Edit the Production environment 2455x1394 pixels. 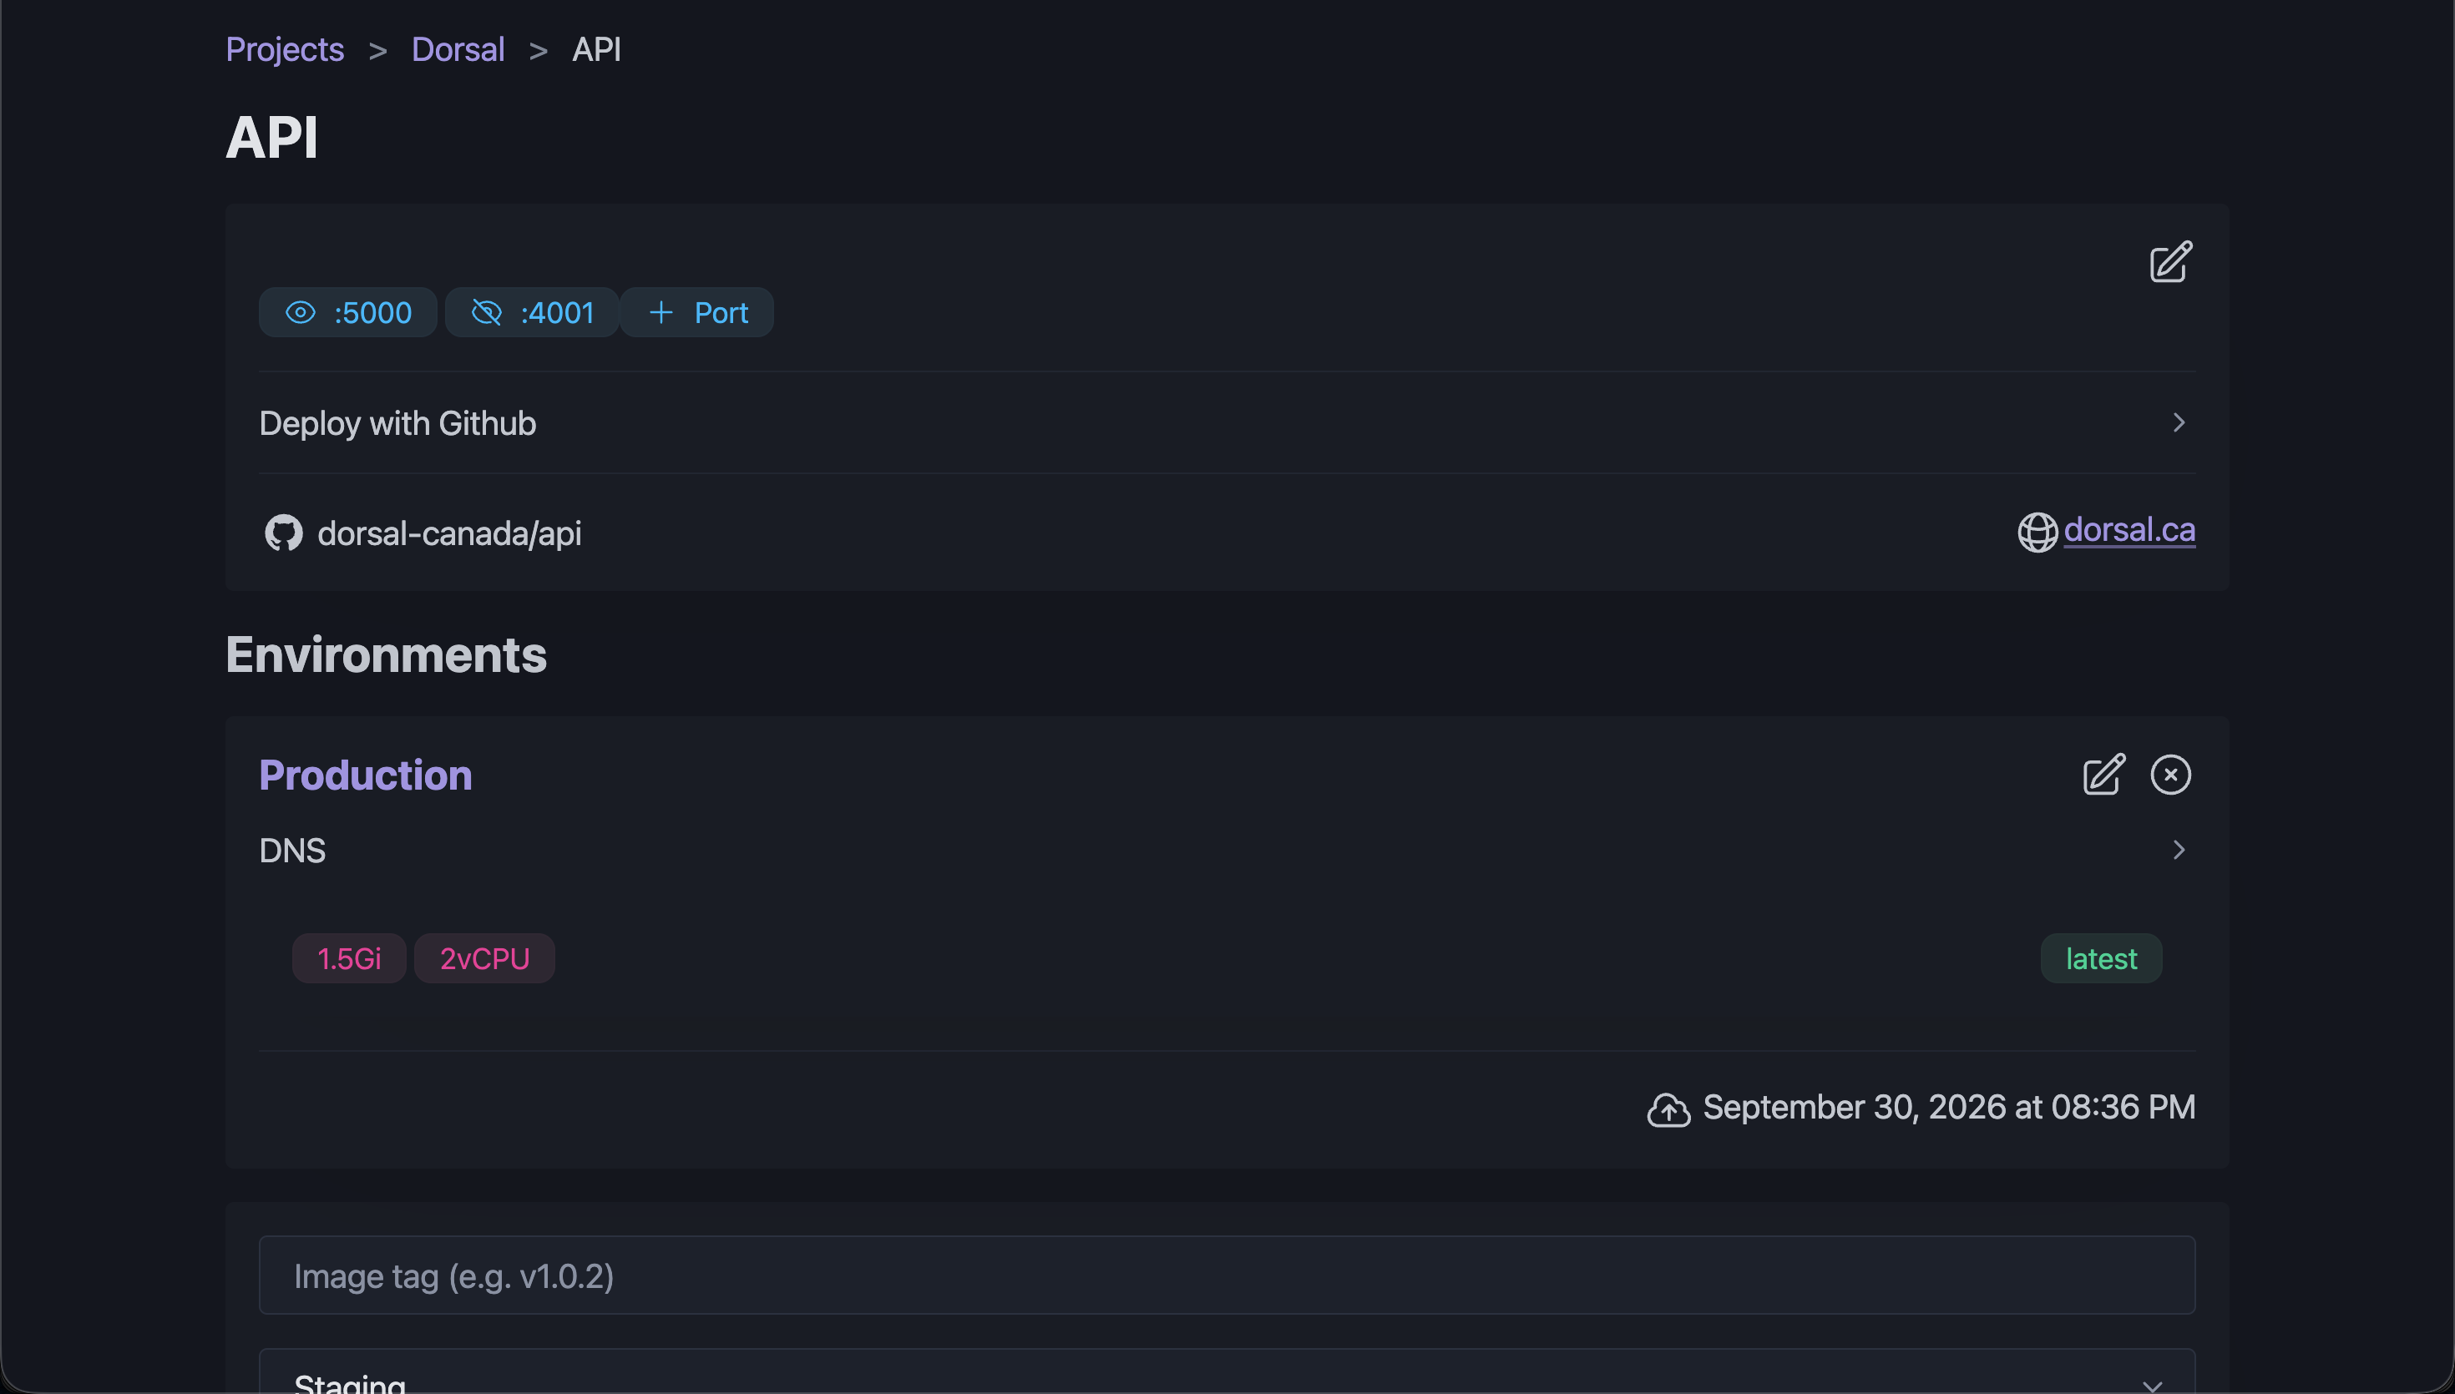[2103, 775]
